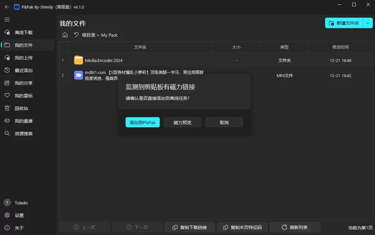Click the 新建文件夹 button
The height and width of the screenshot is (235, 375).
[x=344, y=23]
